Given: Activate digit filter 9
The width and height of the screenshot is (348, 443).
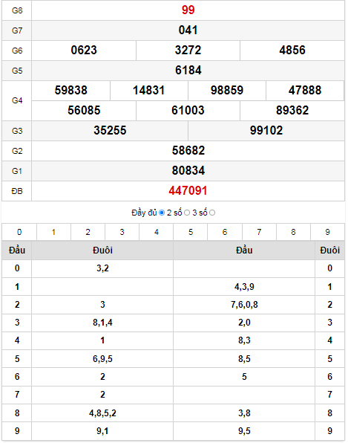Looking at the screenshot, I should click(x=327, y=232).
